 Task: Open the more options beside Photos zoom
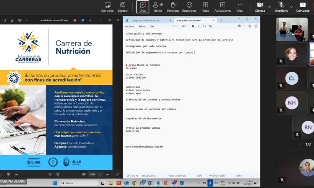[108, 174]
